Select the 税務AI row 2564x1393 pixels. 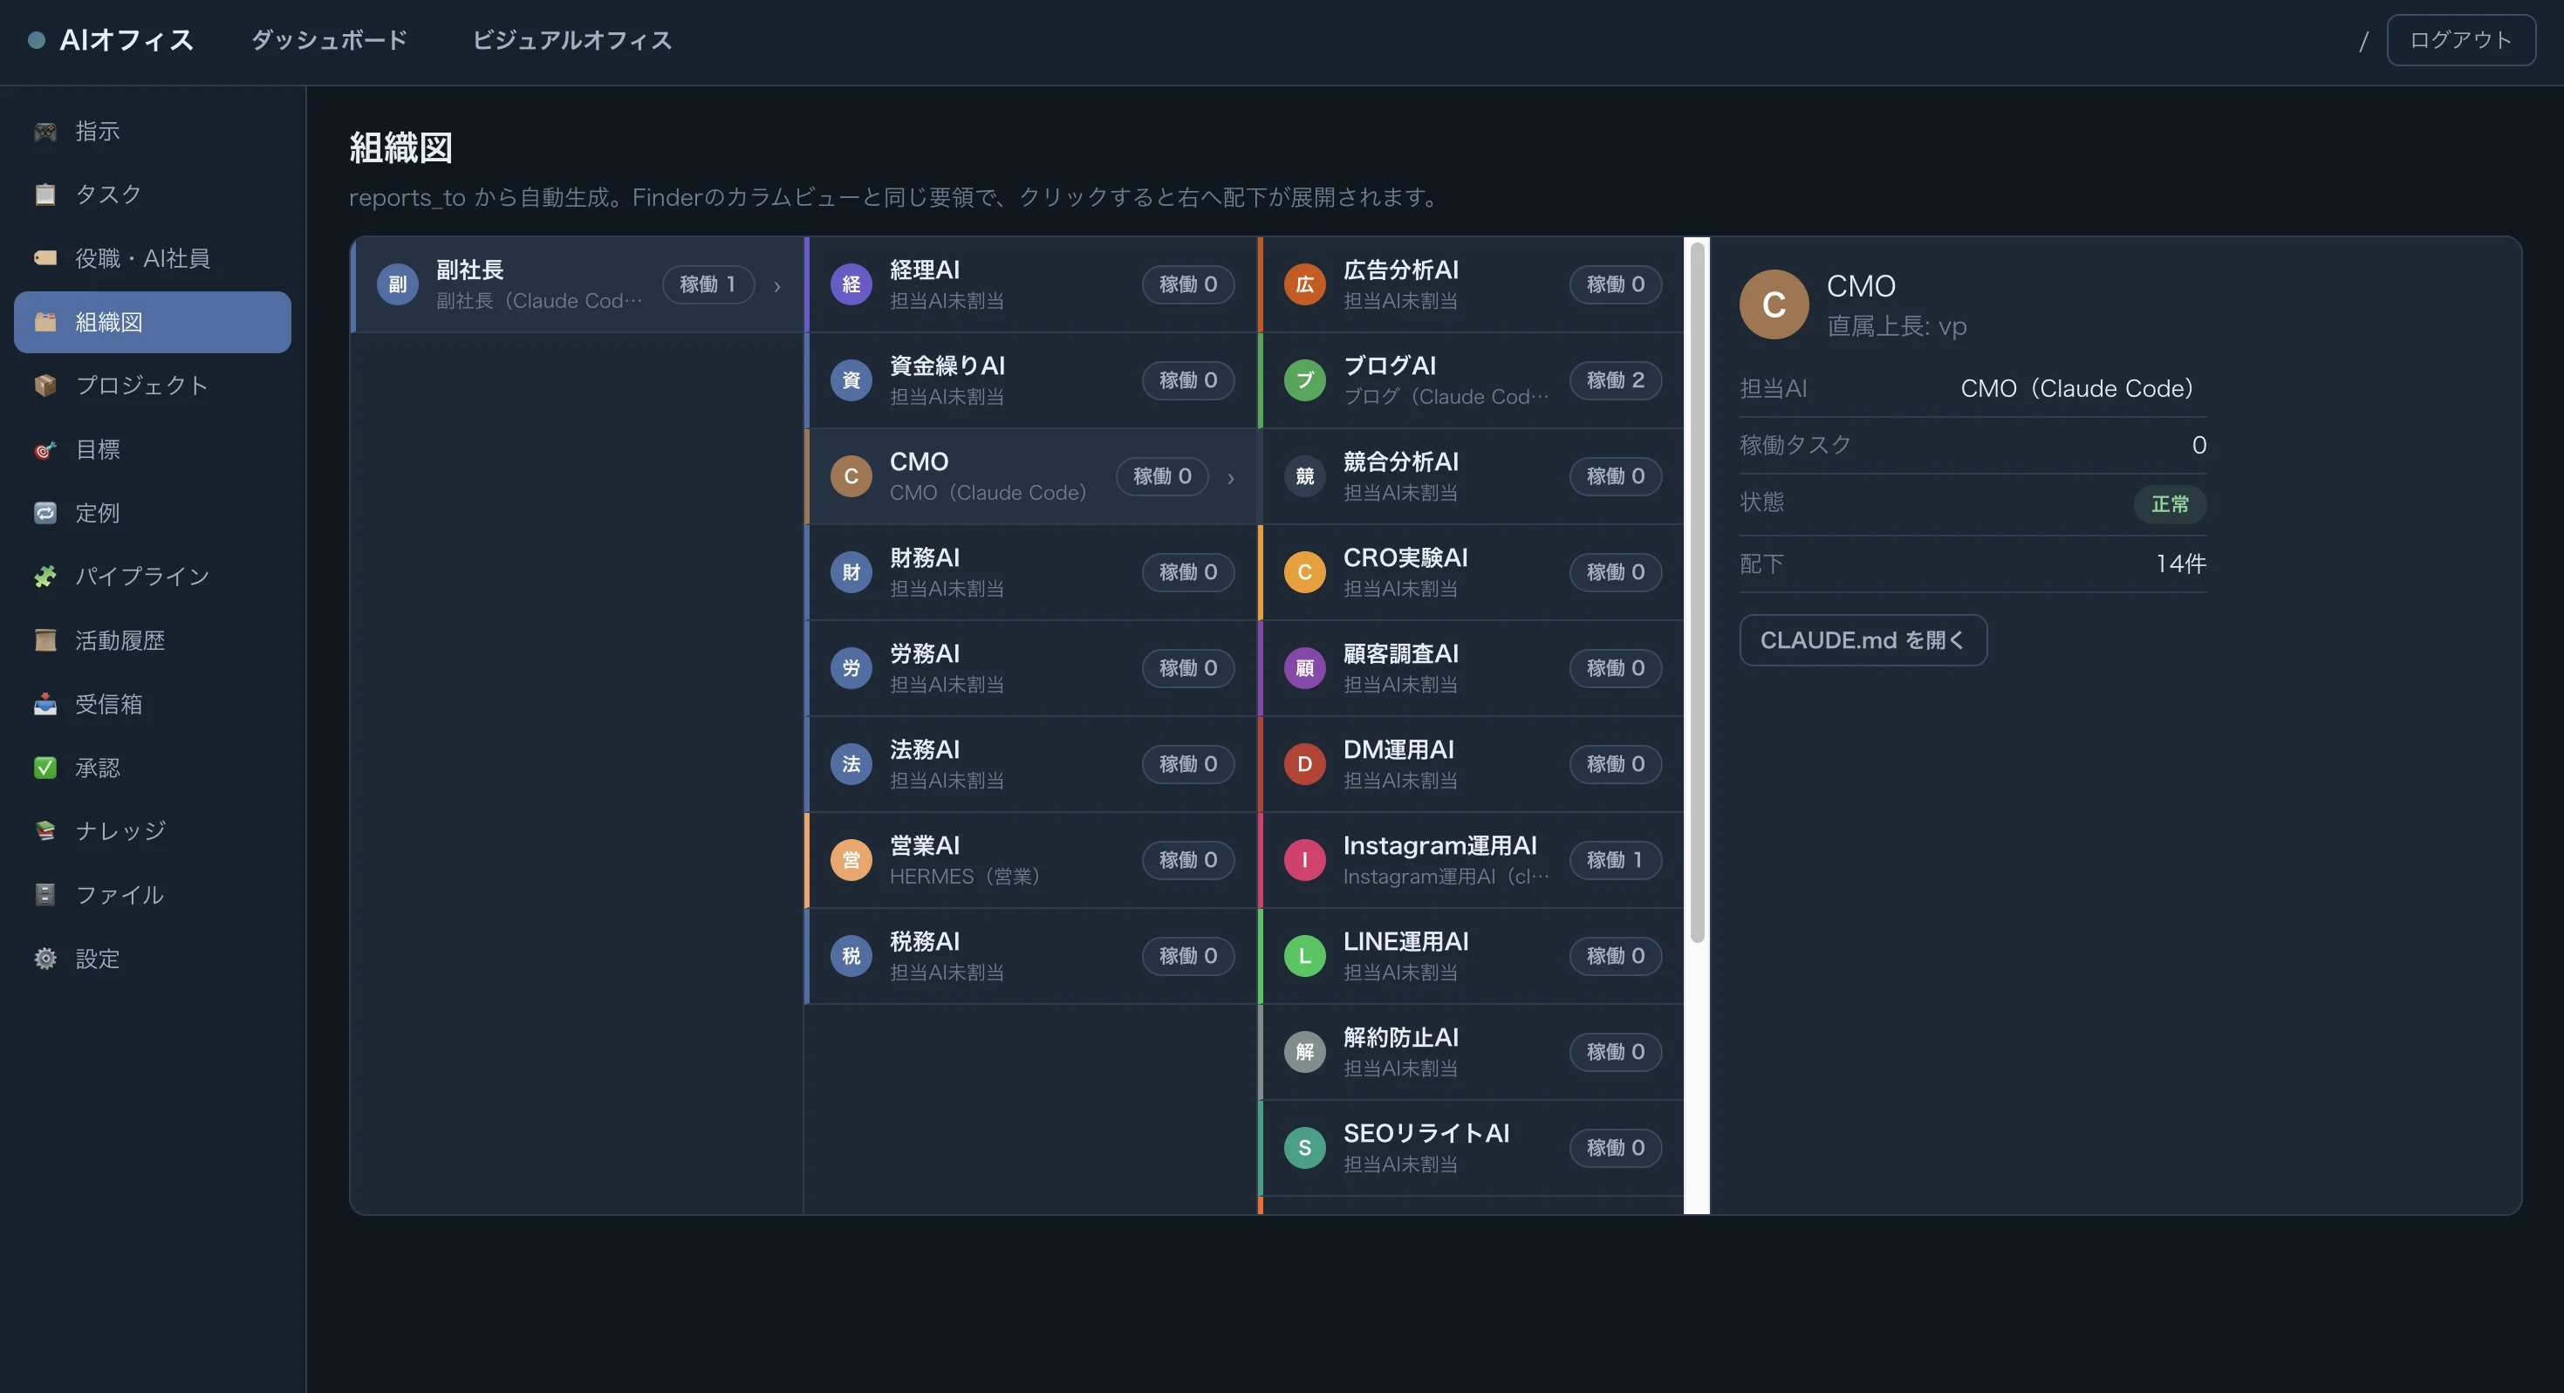pyautogui.click(x=1031, y=956)
